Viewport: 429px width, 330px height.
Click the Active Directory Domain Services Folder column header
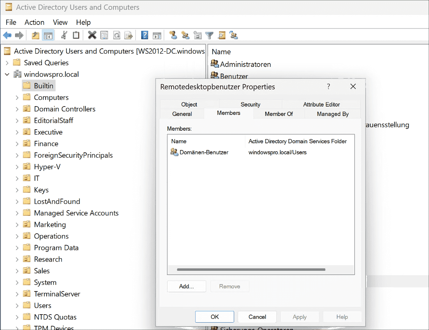[x=299, y=141]
